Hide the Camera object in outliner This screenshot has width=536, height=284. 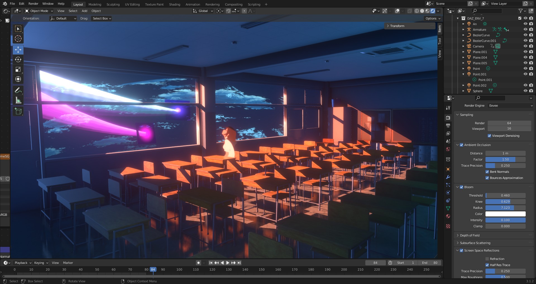[x=525, y=46]
